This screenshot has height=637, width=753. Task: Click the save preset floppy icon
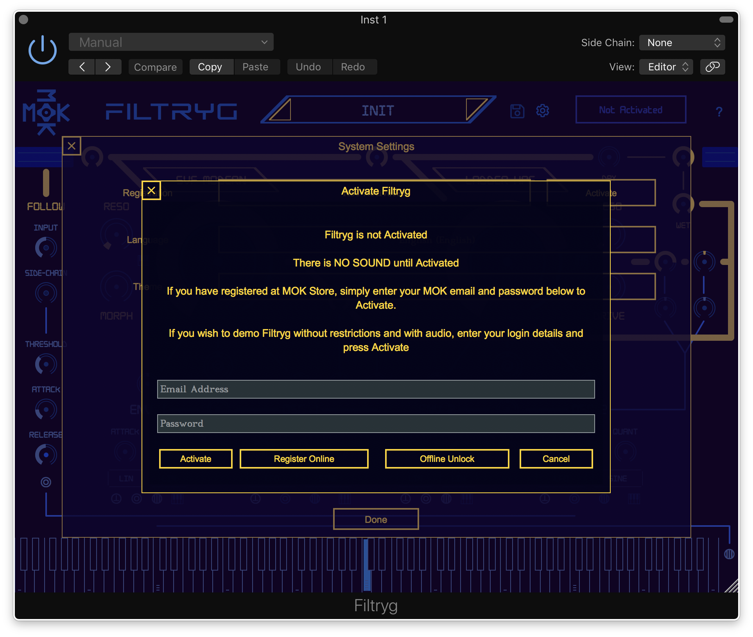click(x=517, y=111)
